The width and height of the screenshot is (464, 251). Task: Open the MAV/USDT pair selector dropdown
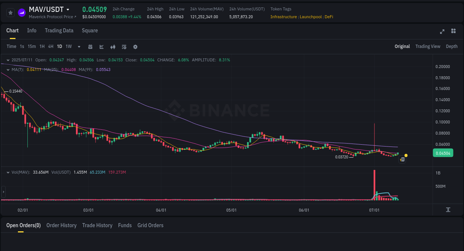tap(68, 9)
